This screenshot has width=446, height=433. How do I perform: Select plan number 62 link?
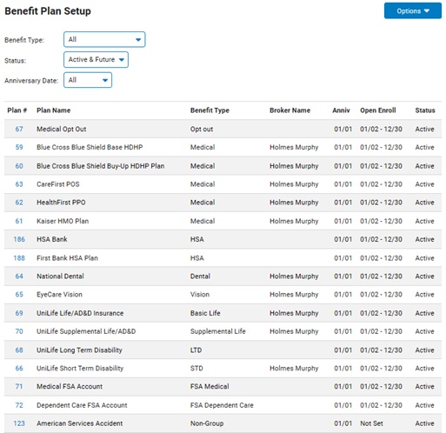[19, 203]
